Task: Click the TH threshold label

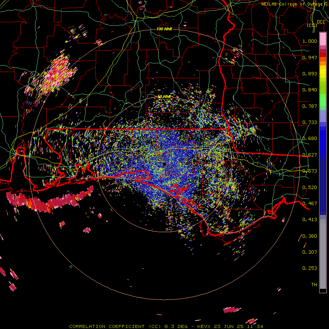Action: point(314,285)
